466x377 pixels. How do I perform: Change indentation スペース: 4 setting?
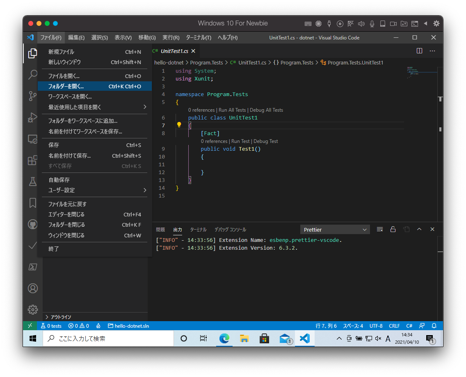(353, 326)
